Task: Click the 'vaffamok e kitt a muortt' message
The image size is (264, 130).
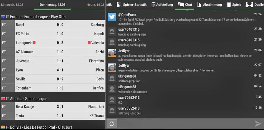Action: pyautogui.click(x=133, y=92)
